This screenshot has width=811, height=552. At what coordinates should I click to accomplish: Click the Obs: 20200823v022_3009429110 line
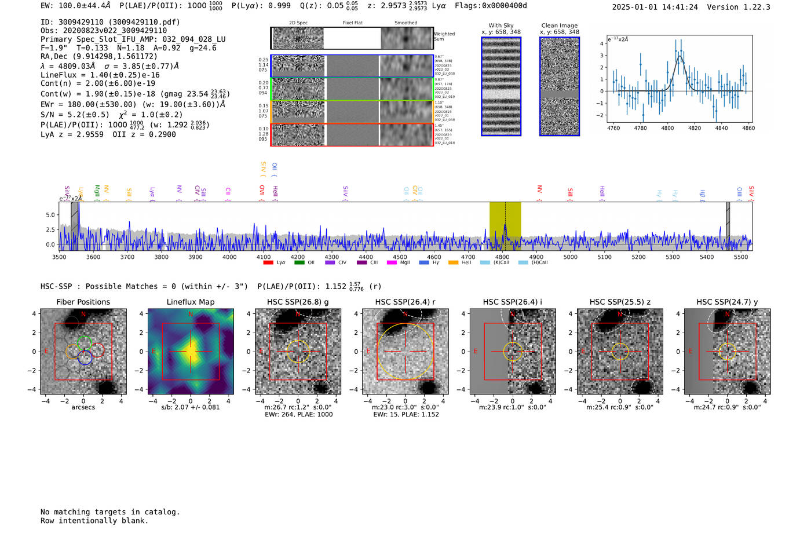104,30
